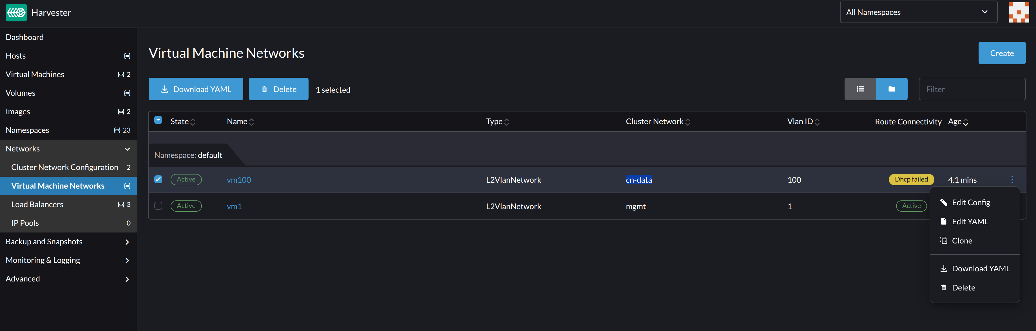
Task: Click the Harvester logo icon
Action: [x=16, y=12]
